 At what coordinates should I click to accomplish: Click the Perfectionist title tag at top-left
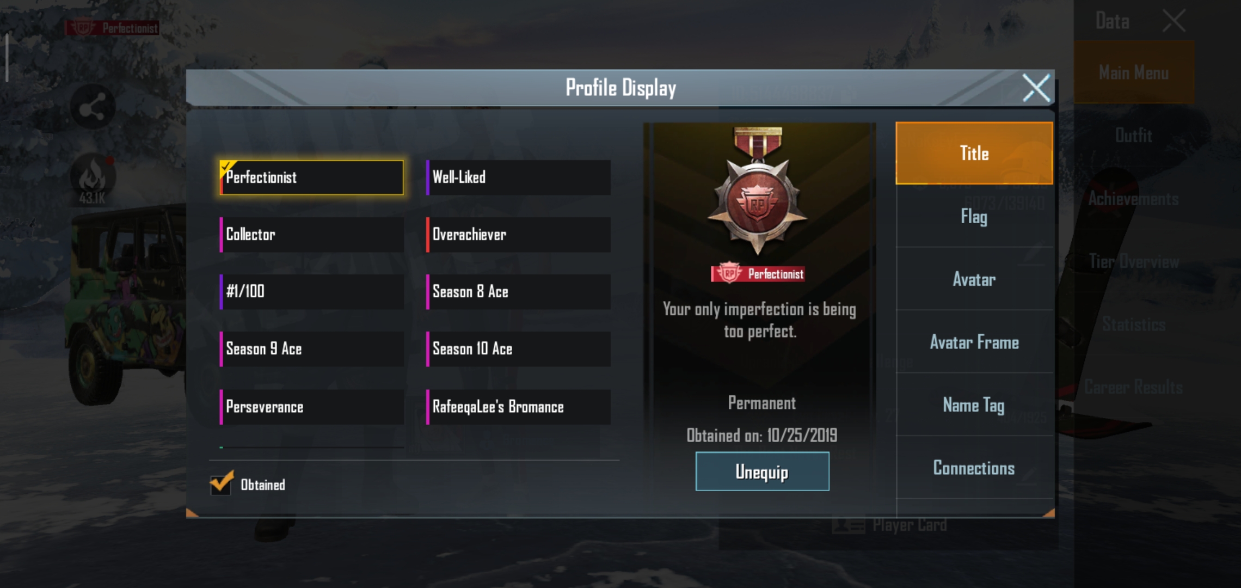(112, 28)
